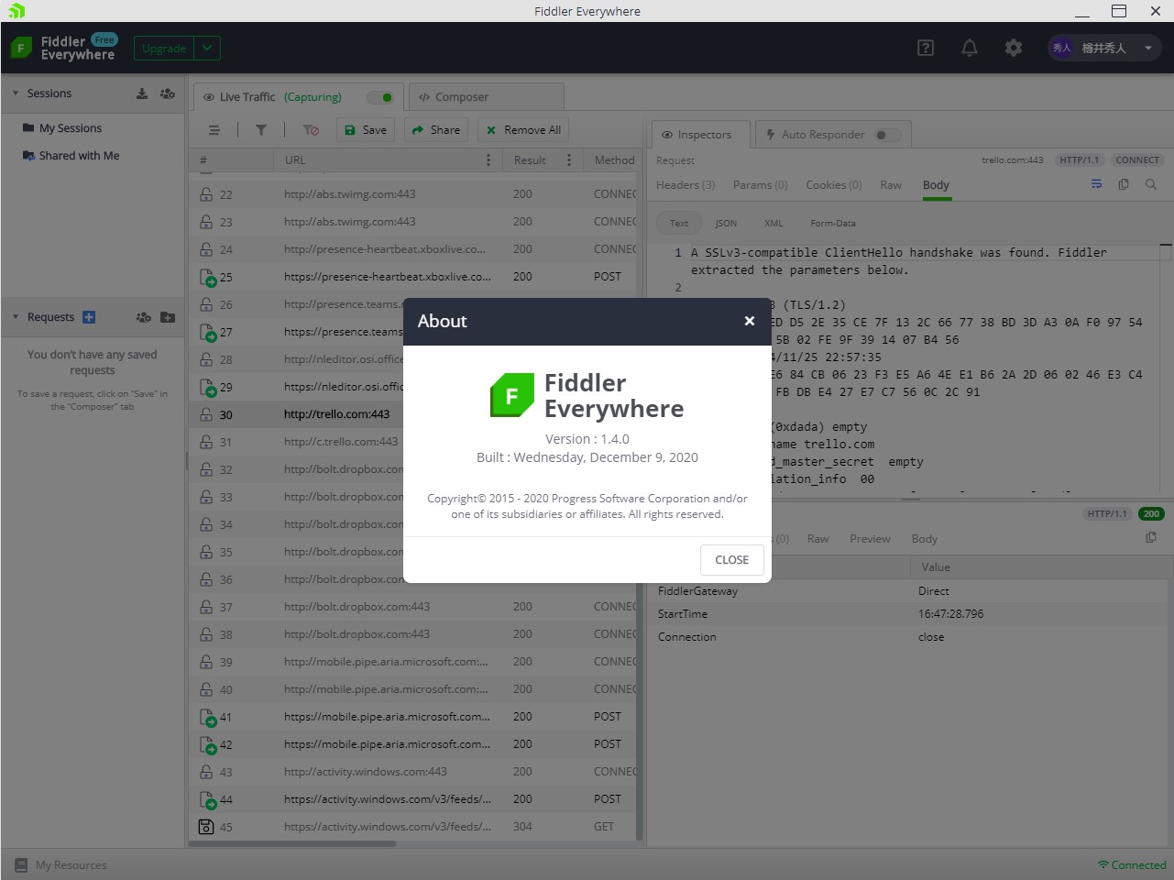Enable the Auto Responder toggle

pos(886,134)
